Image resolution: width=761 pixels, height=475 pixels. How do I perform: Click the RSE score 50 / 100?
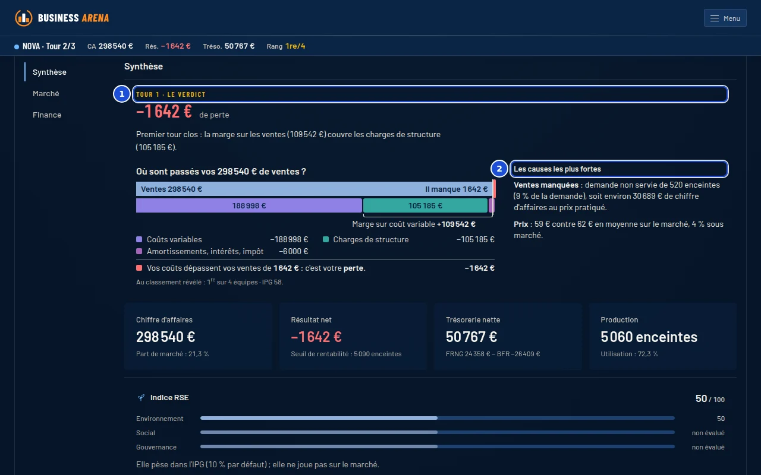(710, 399)
